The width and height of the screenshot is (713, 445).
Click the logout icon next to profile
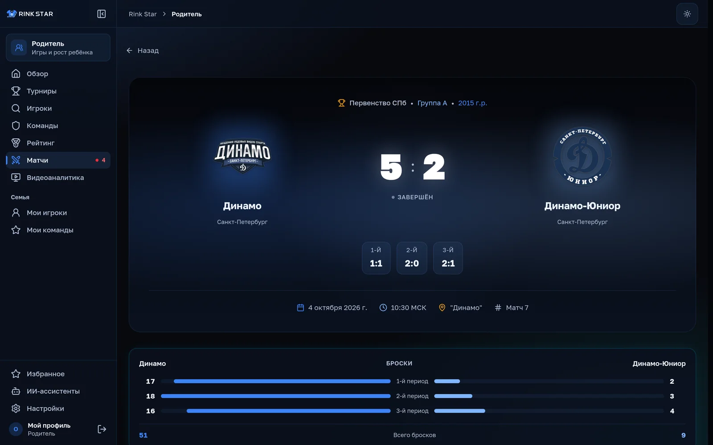[102, 429]
